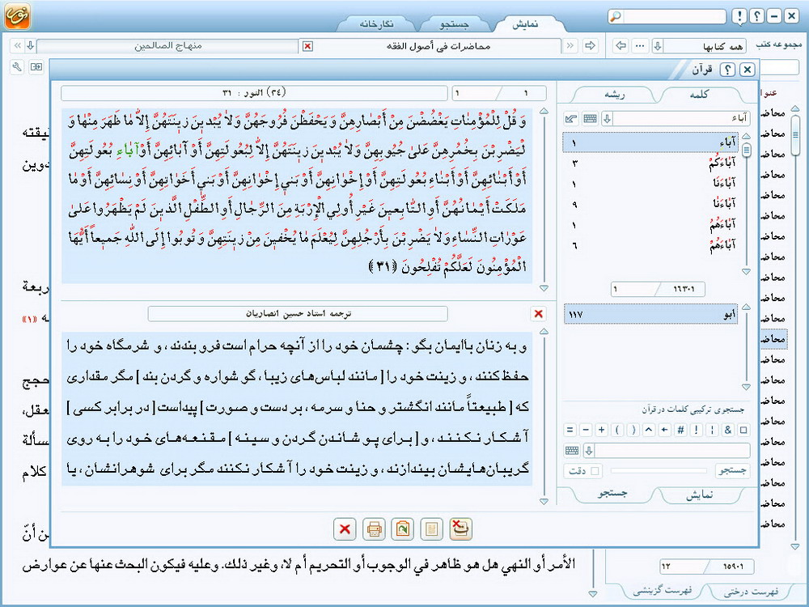Select the آباءنا row with count ٩
The height and width of the screenshot is (607, 809).
point(650,205)
